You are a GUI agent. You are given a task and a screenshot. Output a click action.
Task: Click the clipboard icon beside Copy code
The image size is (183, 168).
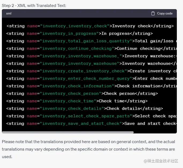pyautogui.click(x=153, y=13)
